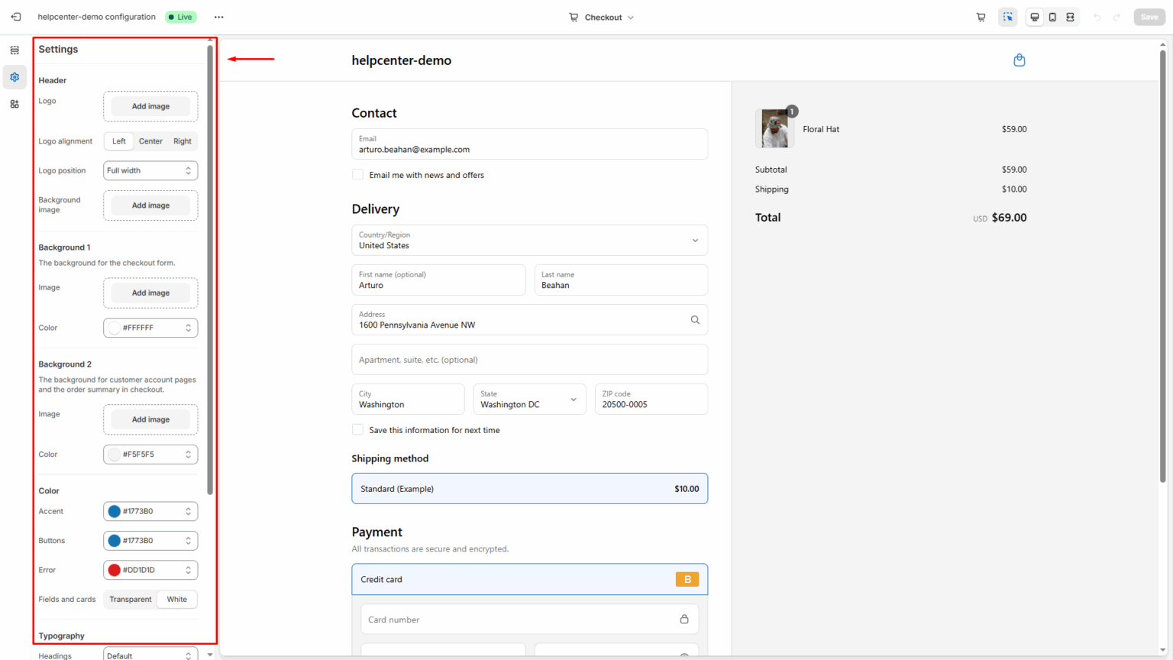Enable Save this information for next time
This screenshot has width=1173, height=660.
(x=357, y=429)
